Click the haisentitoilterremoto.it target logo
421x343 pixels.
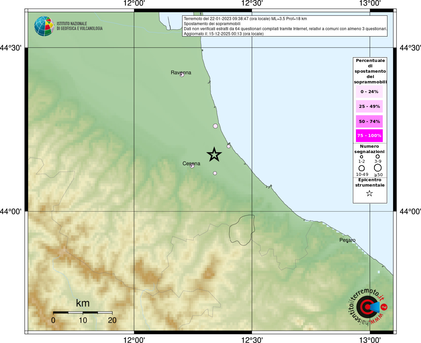[368, 306]
